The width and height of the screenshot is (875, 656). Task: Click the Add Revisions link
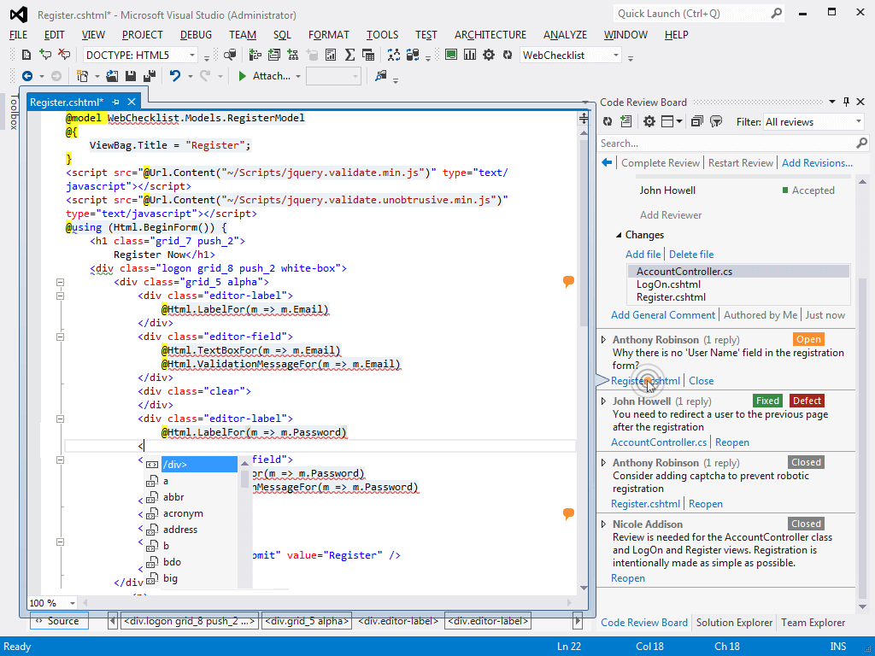(x=817, y=163)
